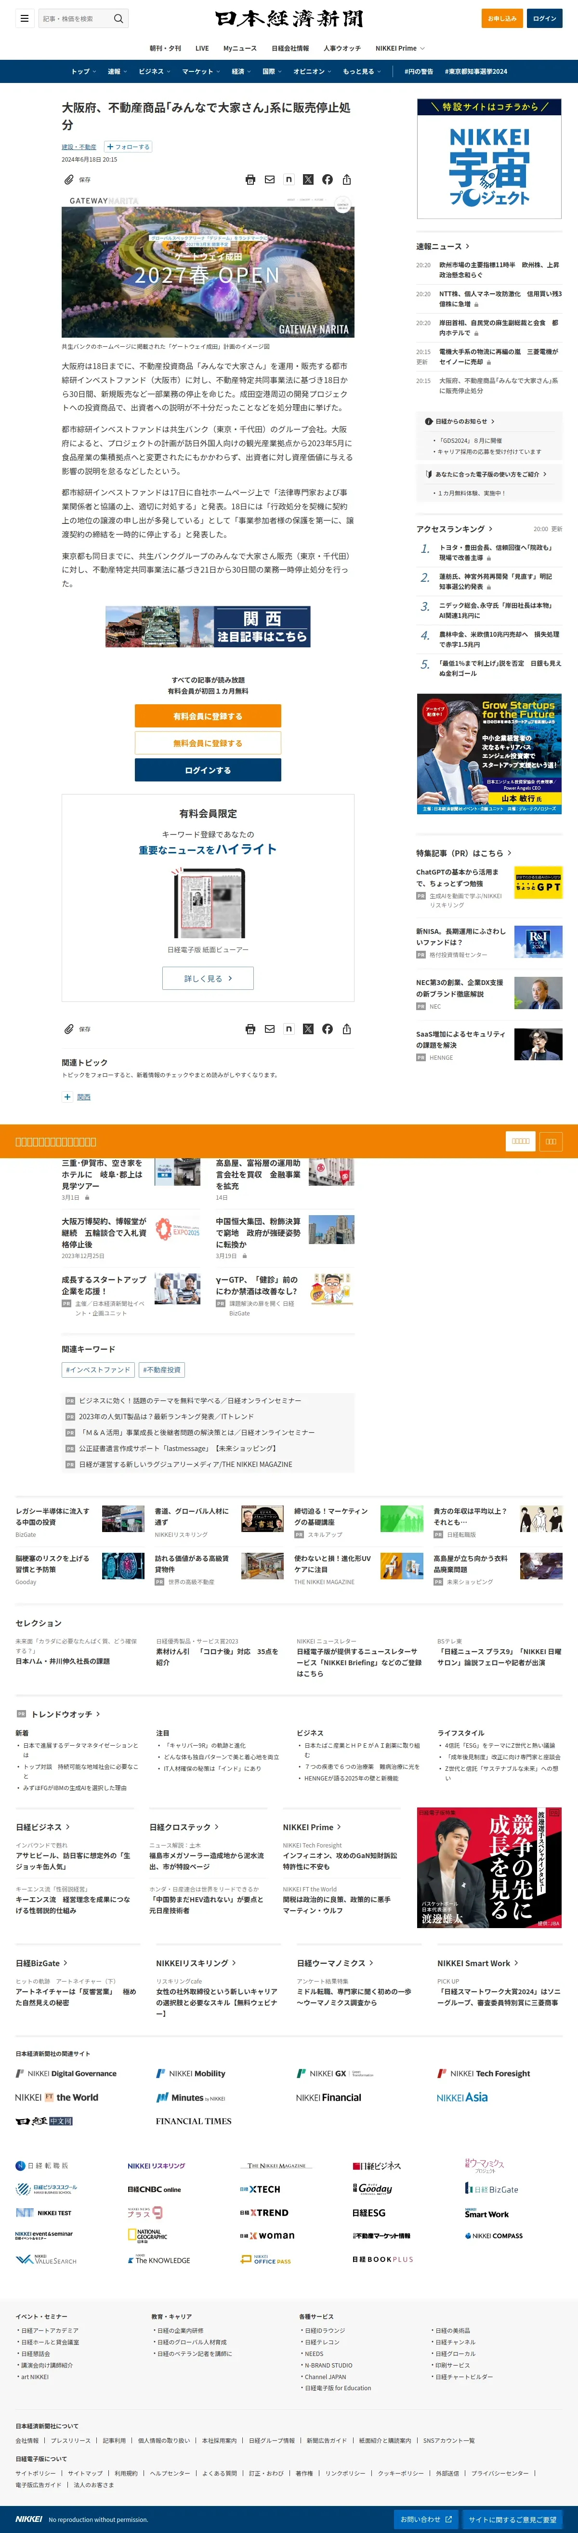
Task: Open the hamburger menu icon
Action: coord(24,18)
